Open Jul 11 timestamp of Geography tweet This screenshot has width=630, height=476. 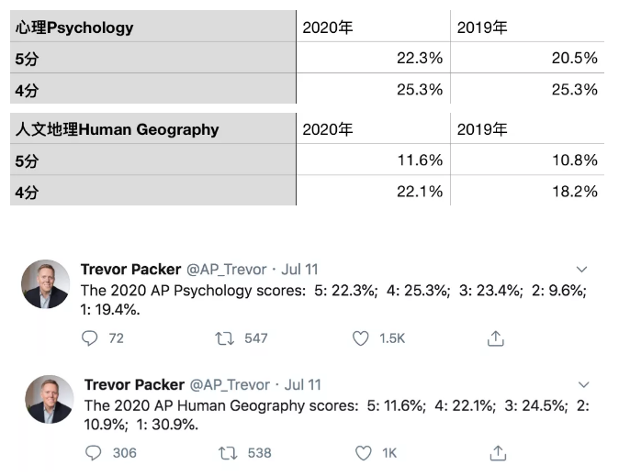[303, 385]
